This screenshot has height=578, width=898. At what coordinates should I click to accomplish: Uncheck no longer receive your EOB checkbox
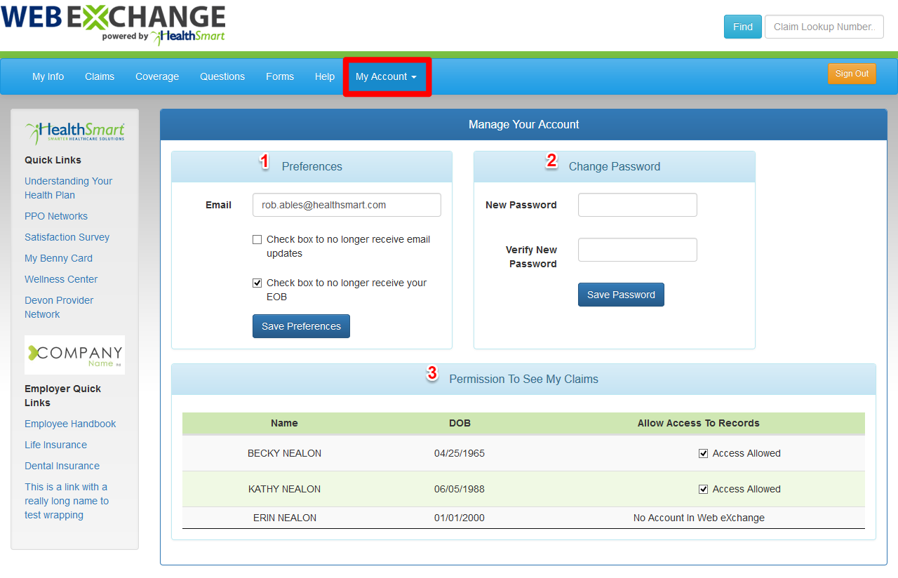(257, 283)
